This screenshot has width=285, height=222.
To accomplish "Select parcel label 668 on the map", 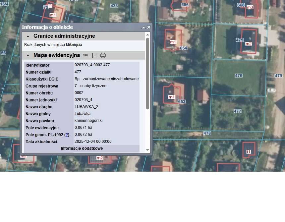I will 241,5.
